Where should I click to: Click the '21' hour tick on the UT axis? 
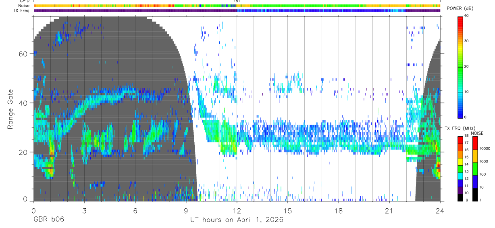(x=389, y=211)
